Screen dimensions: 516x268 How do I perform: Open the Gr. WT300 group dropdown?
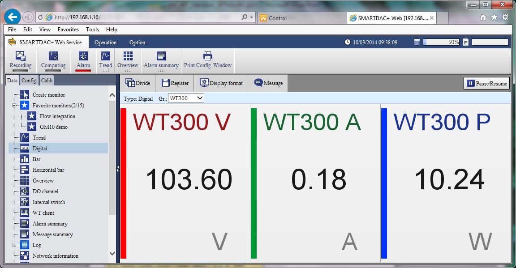pyautogui.click(x=186, y=98)
